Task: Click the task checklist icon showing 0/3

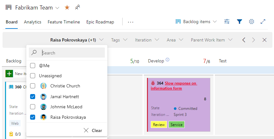Action: tap(11, 134)
